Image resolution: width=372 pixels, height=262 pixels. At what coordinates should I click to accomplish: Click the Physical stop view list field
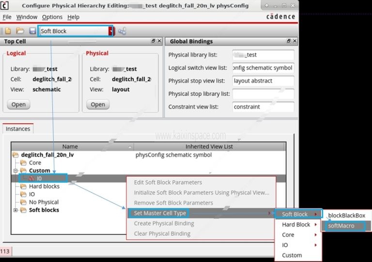tap(263, 81)
